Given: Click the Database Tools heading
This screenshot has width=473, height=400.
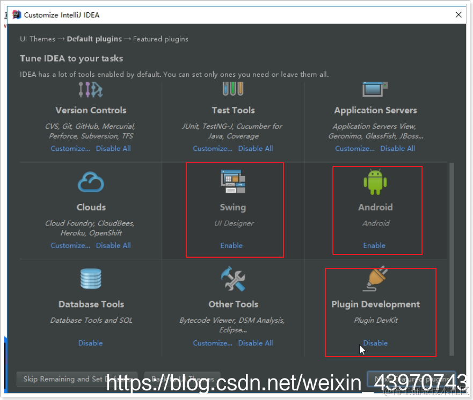Looking at the screenshot, I should coord(91,304).
